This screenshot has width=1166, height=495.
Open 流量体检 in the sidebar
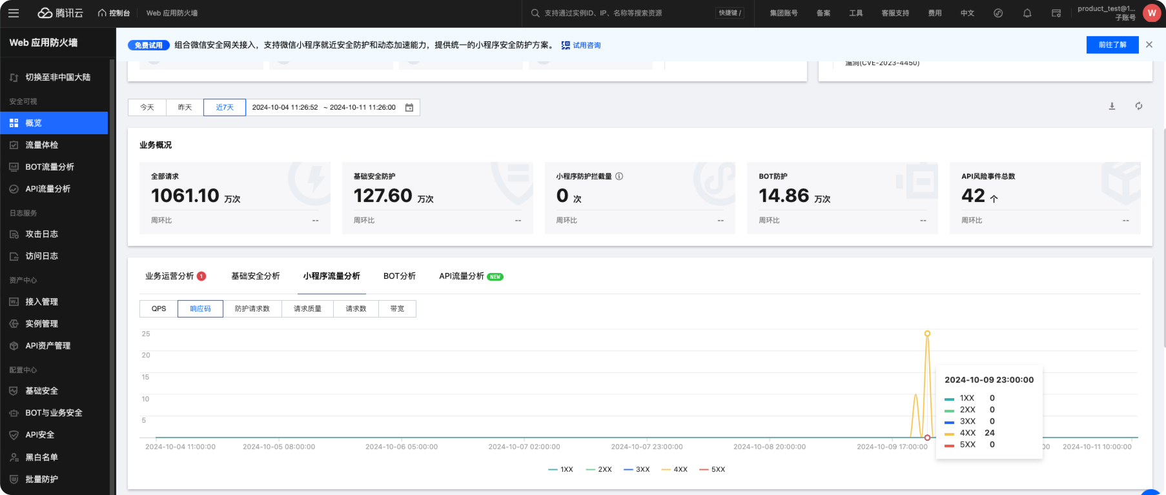54,145
